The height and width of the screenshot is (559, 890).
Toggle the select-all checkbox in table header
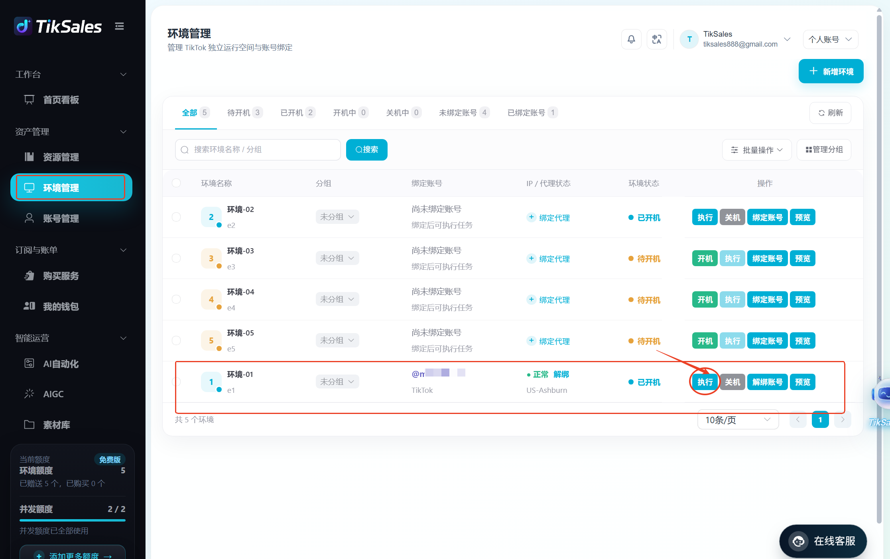coord(176,183)
